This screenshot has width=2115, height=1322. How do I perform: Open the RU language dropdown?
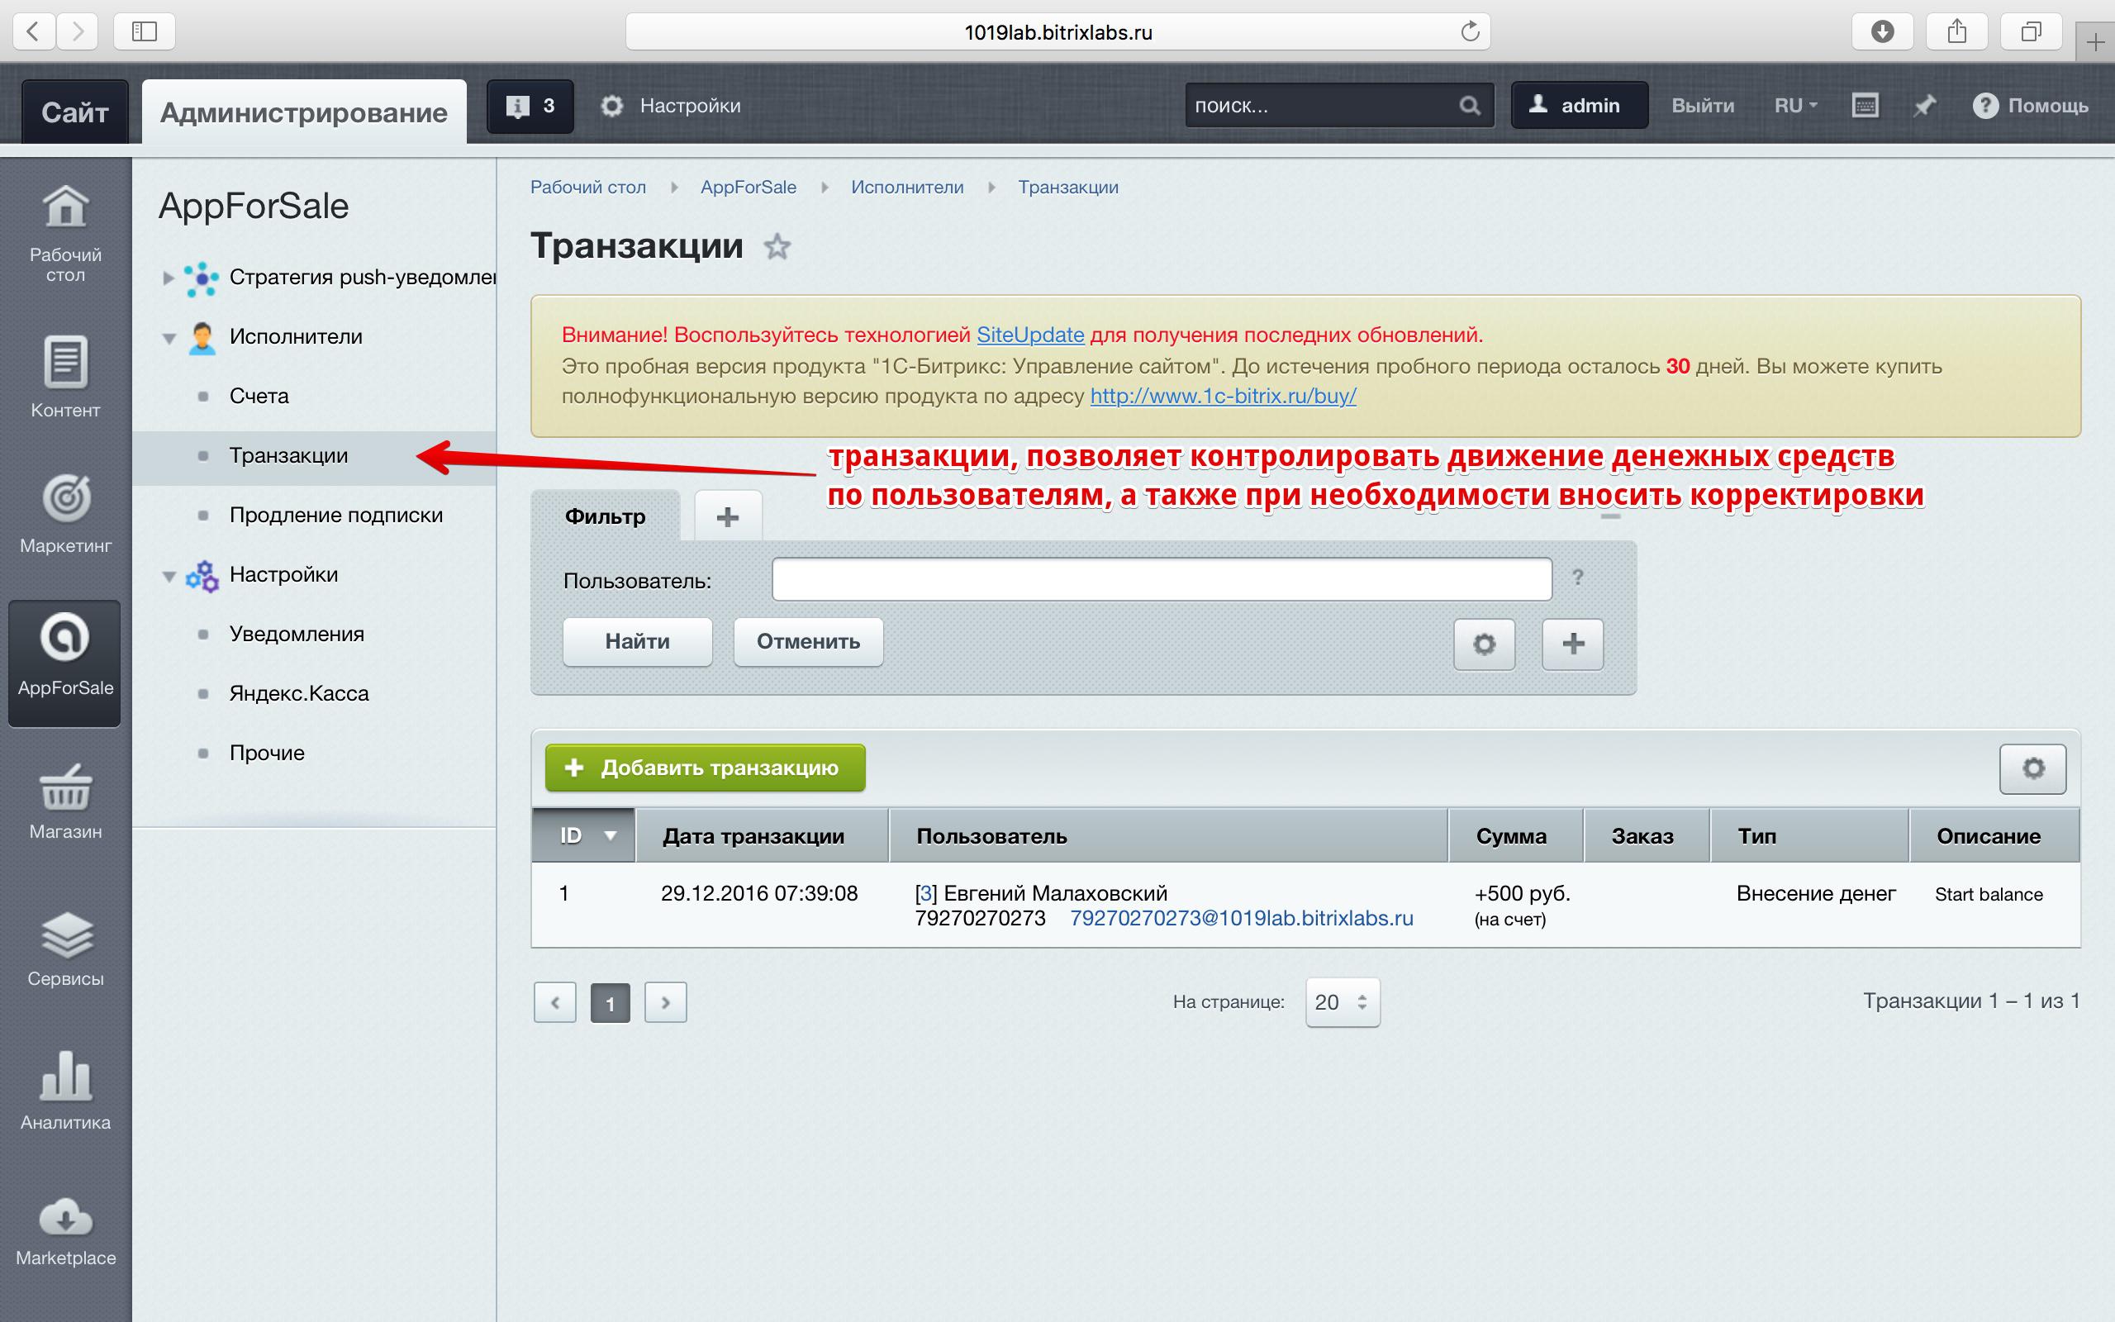point(1795,106)
